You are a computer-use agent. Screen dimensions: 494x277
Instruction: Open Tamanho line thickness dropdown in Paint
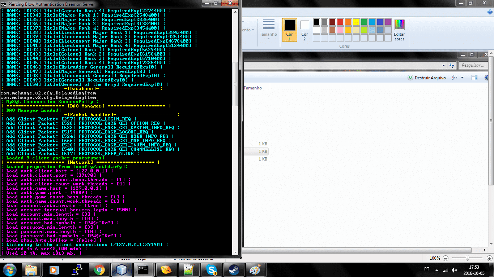268,30
